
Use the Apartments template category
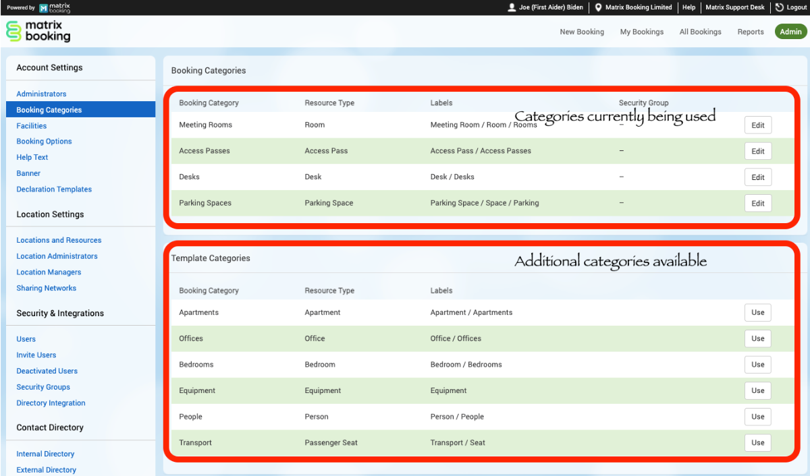tap(757, 313)
